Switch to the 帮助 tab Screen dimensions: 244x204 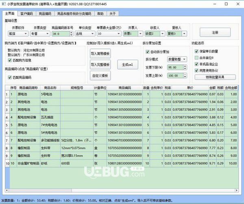(100, 14)
